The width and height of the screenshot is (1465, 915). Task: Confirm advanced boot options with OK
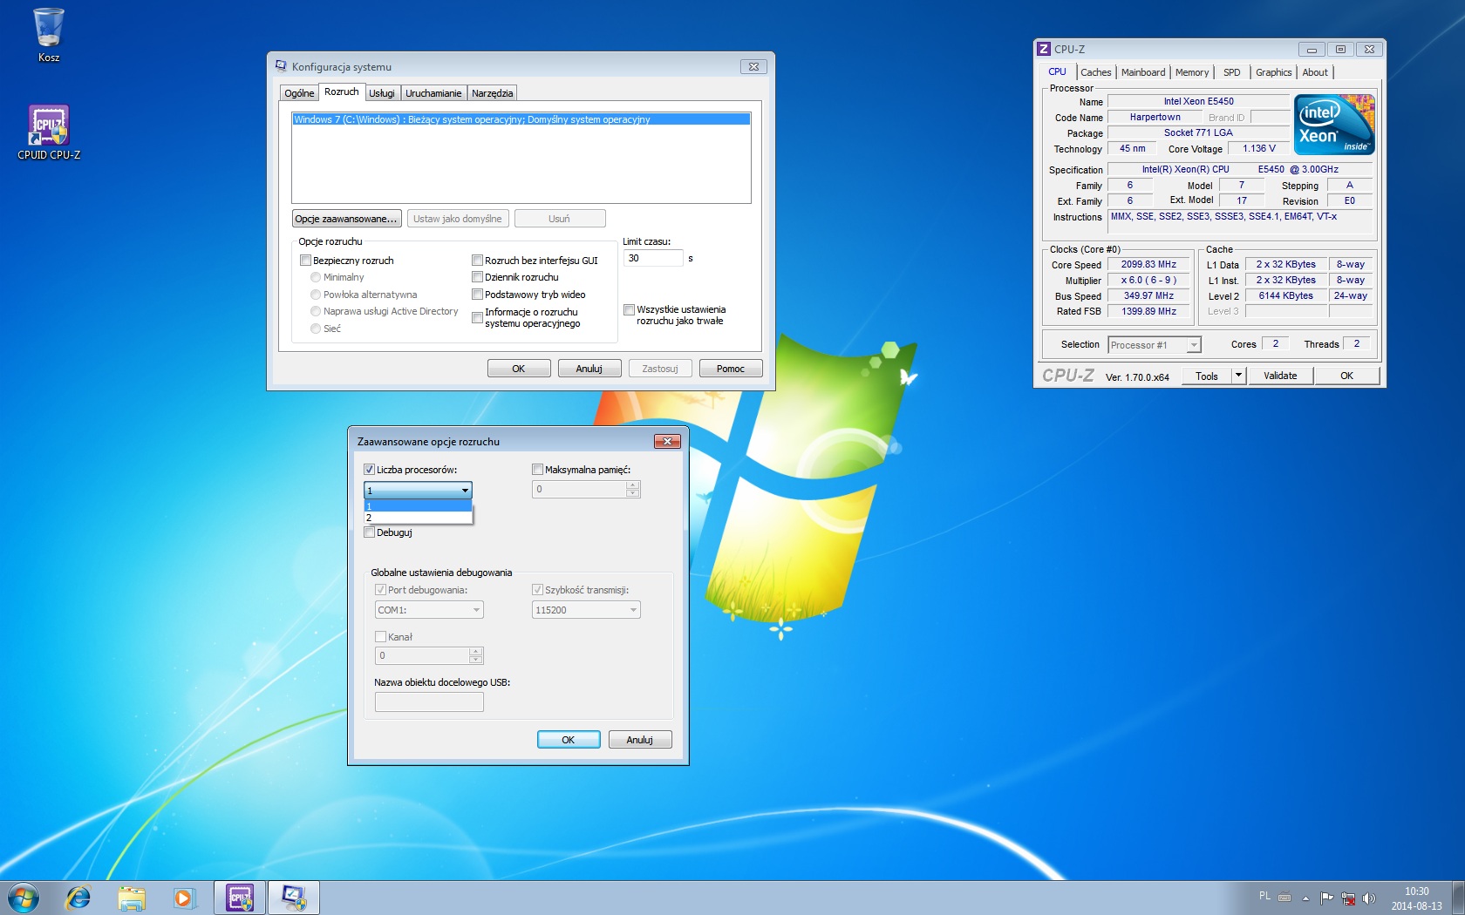(x=569, y=740)
